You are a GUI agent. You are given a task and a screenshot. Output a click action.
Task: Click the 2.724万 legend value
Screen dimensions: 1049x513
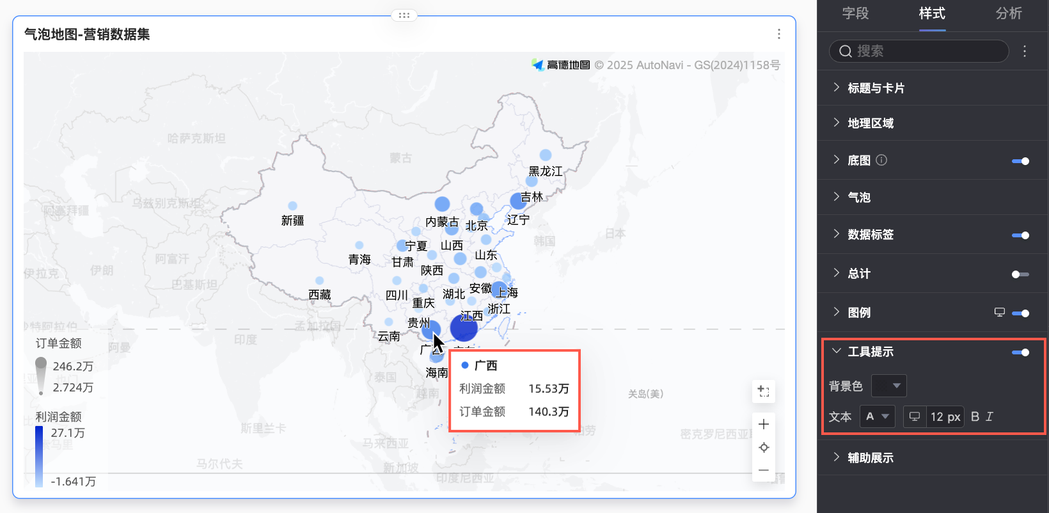tap(73, 388)
